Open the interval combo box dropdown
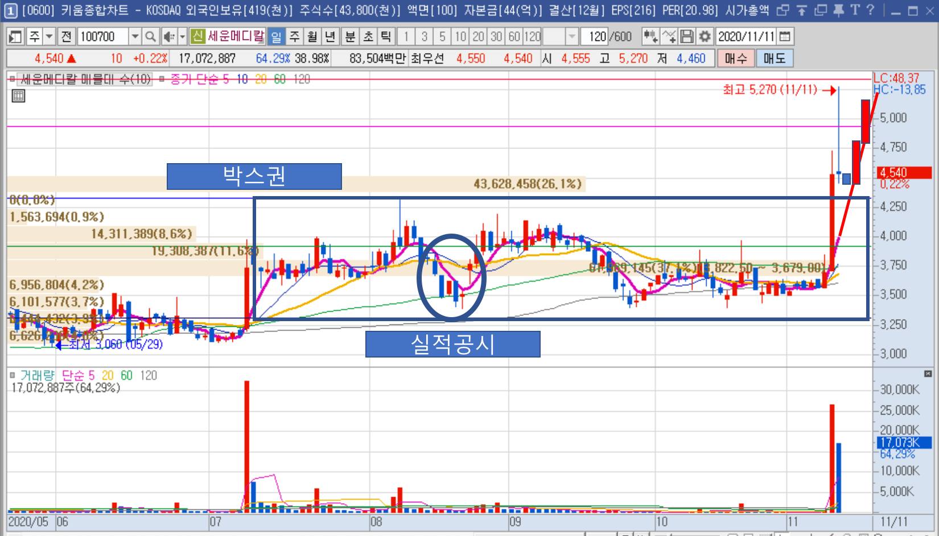The height and width of the screenshot is (536, 939). (x=572, y=37)
